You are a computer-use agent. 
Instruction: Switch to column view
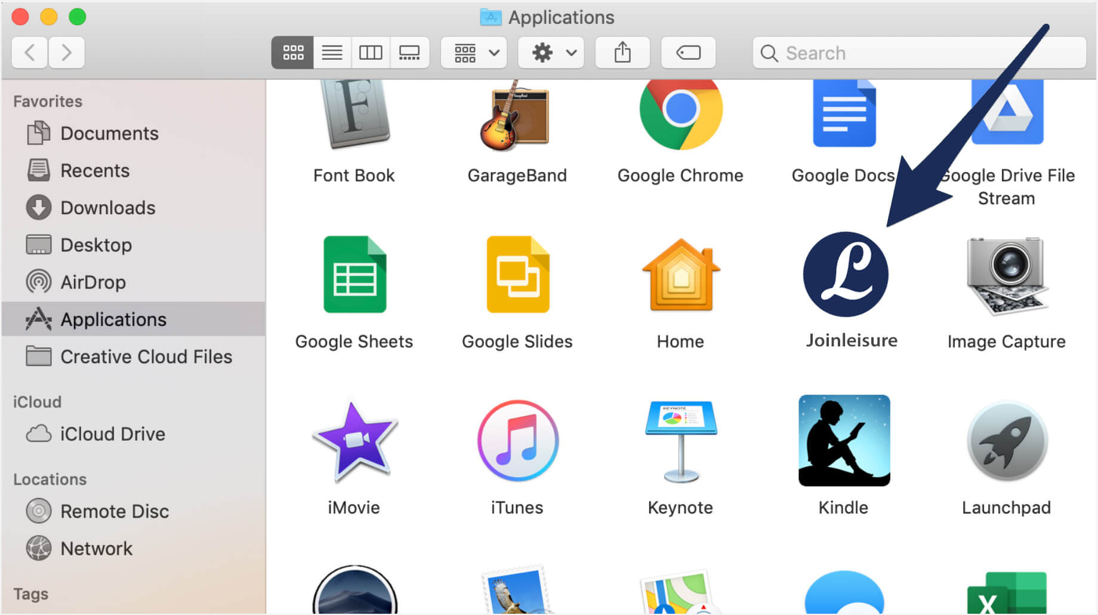(x=371, y=53)
